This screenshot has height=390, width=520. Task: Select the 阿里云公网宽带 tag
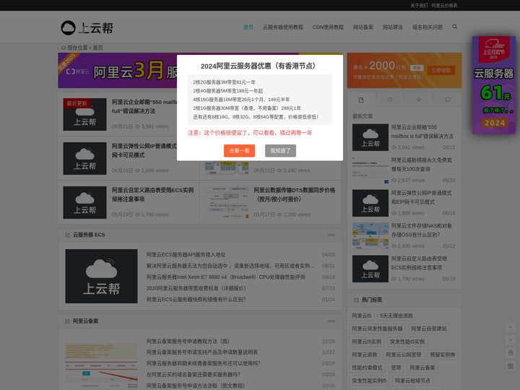(404, 355)
